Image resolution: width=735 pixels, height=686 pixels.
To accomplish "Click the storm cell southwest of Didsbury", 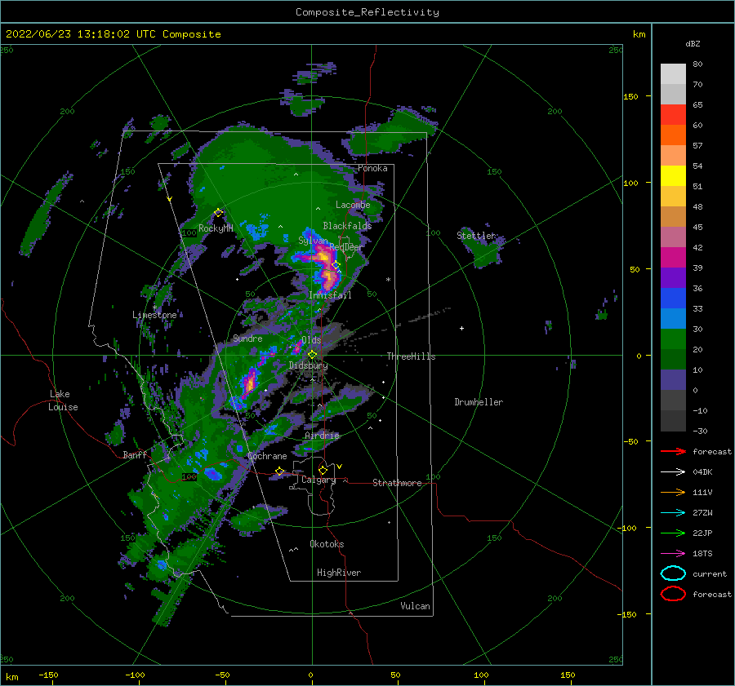I will point(250,382).
